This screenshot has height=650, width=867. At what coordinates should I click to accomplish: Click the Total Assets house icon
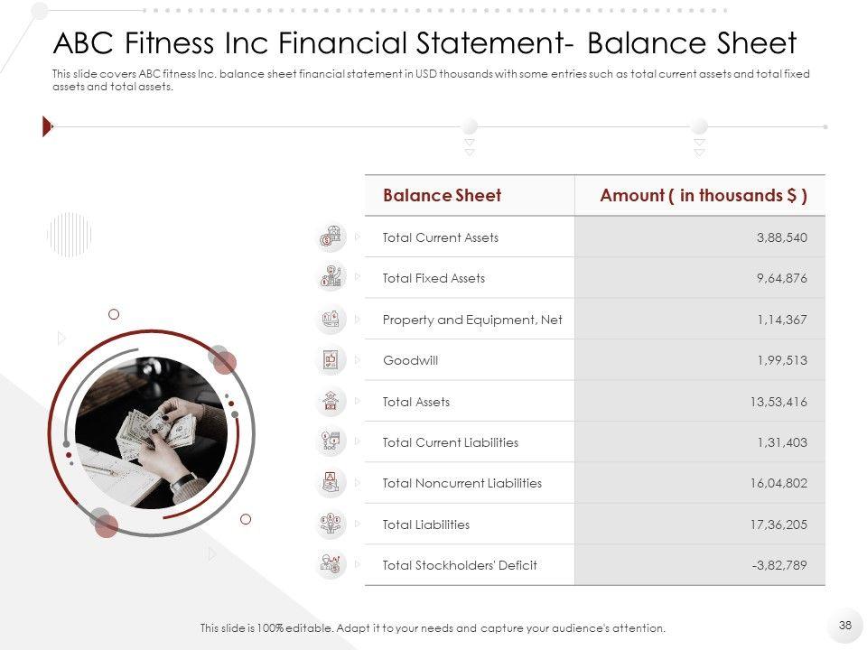331,401
